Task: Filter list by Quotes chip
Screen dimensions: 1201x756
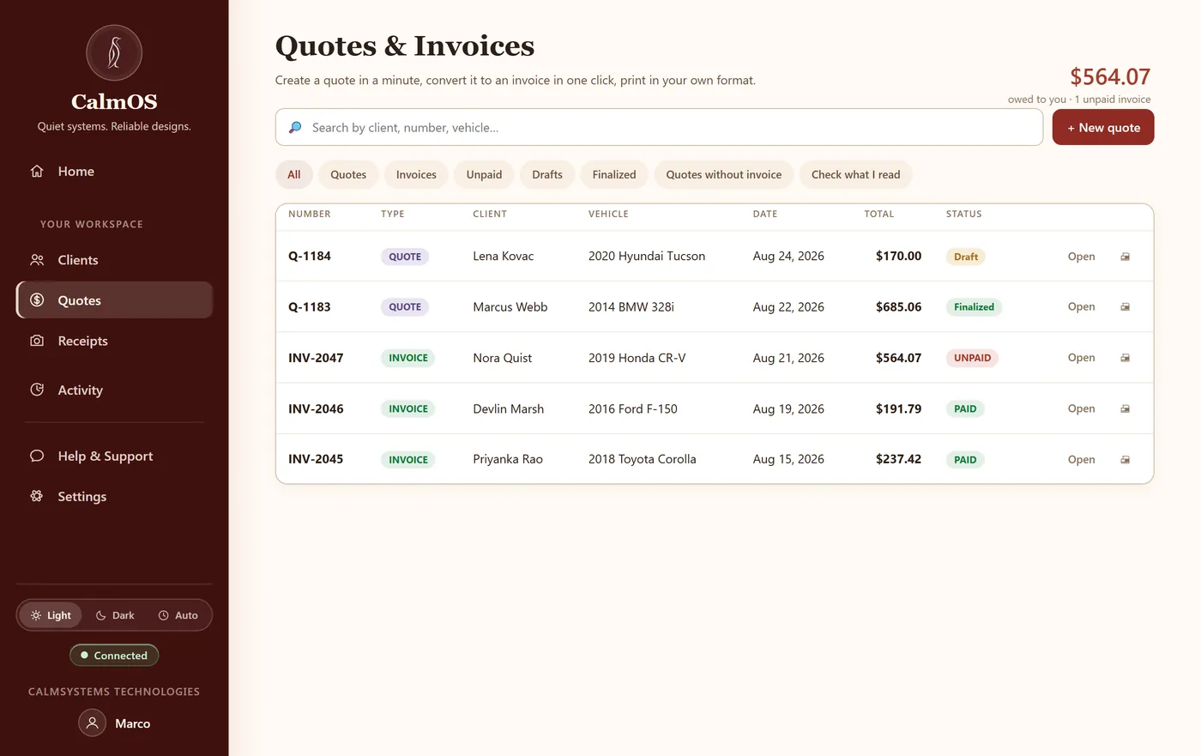Action: pyautogui.click(x=348, y=174)
